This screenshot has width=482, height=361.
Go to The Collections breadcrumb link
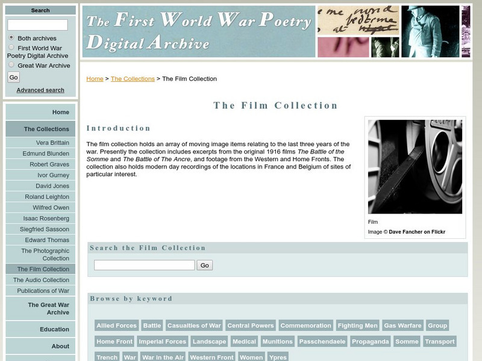[133, 79]
